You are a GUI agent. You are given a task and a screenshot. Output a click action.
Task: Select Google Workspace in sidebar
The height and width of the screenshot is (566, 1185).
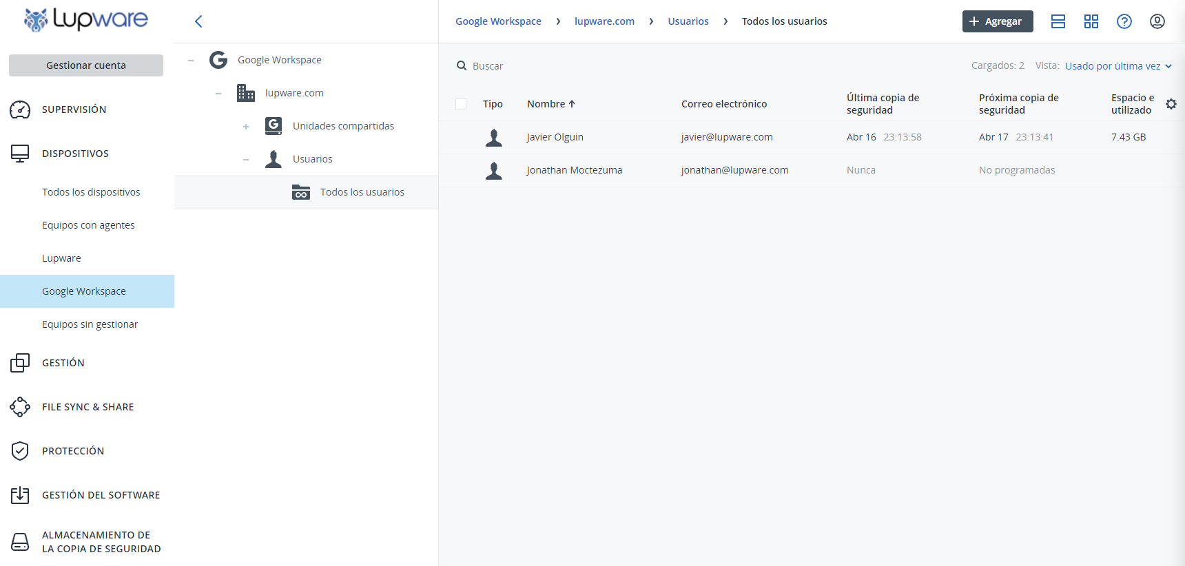pyautogui.click(x=87, y=291)
